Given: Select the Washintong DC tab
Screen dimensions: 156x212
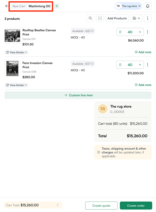Looking at the screenshot, I should click(40, 6).
